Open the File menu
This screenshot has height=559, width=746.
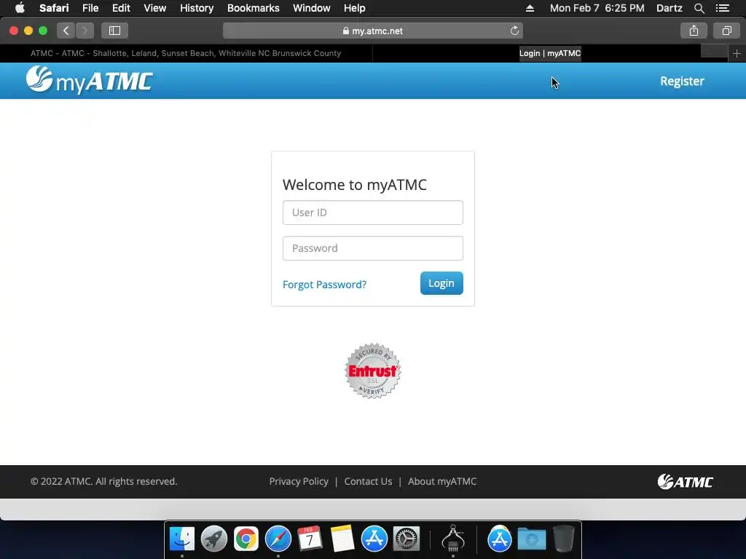pyautogui.click(x=90, y=8)
